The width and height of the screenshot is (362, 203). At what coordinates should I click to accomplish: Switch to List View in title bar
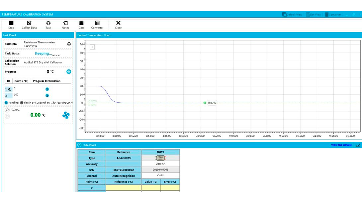[314, 15]
